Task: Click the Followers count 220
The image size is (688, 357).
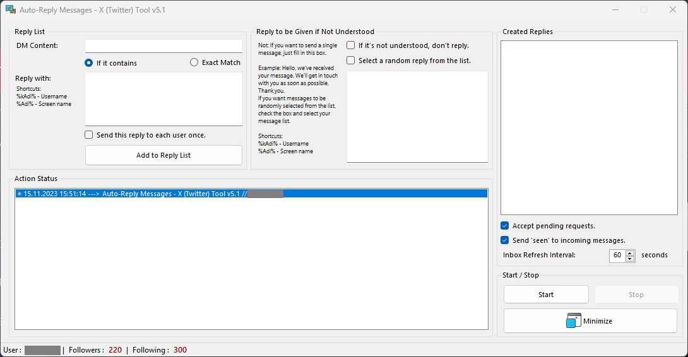Action: coord(115,350)
